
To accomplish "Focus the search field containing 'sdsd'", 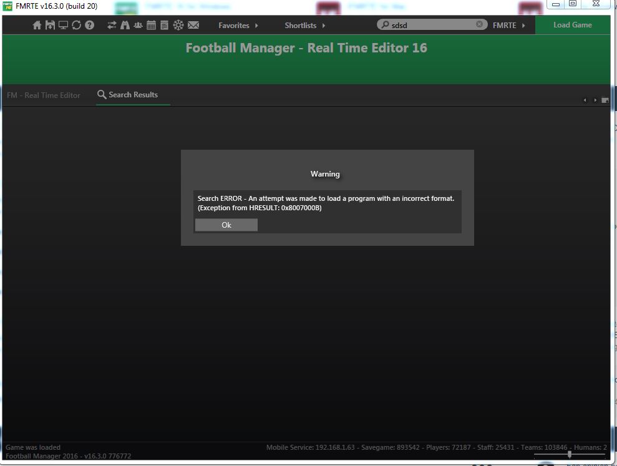I will (x=432, y=25).
